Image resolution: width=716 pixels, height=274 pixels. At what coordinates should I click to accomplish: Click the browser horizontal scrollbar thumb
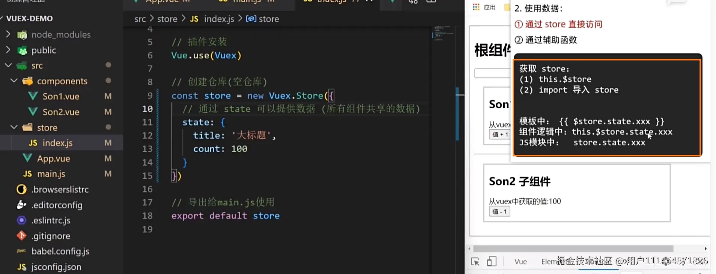(x=573, y=249)
